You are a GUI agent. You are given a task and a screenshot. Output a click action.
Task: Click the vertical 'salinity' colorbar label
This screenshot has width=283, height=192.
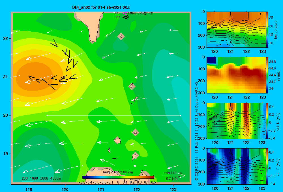coord(278,76)
